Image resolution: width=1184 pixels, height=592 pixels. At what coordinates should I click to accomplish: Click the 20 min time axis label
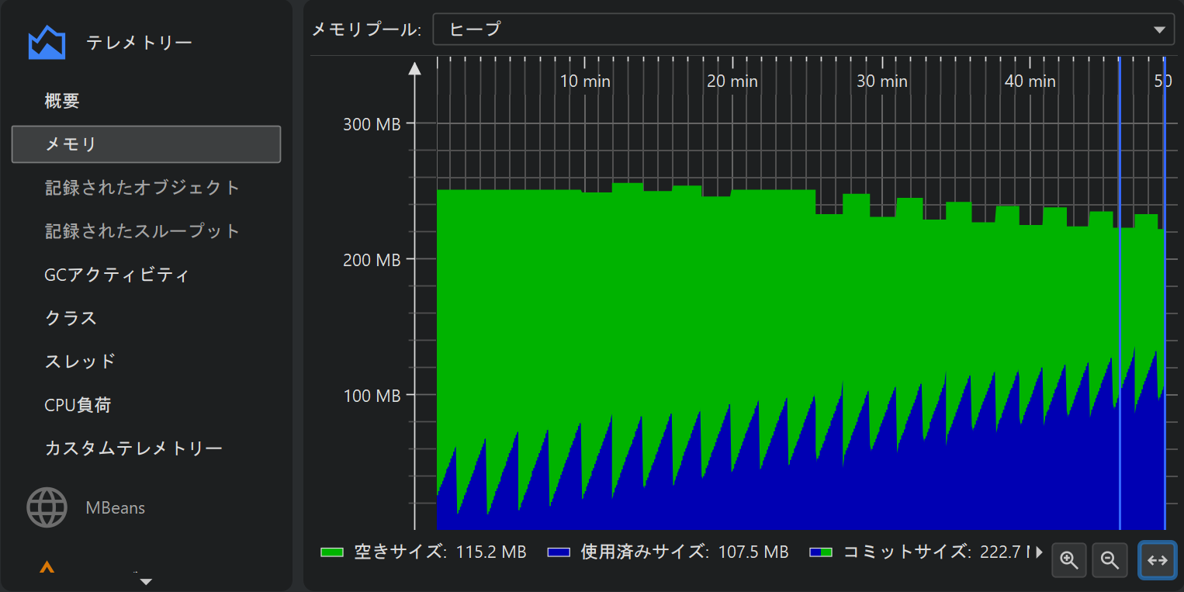click(732, 81)
